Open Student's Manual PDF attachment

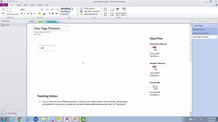(x=155, y=68)
